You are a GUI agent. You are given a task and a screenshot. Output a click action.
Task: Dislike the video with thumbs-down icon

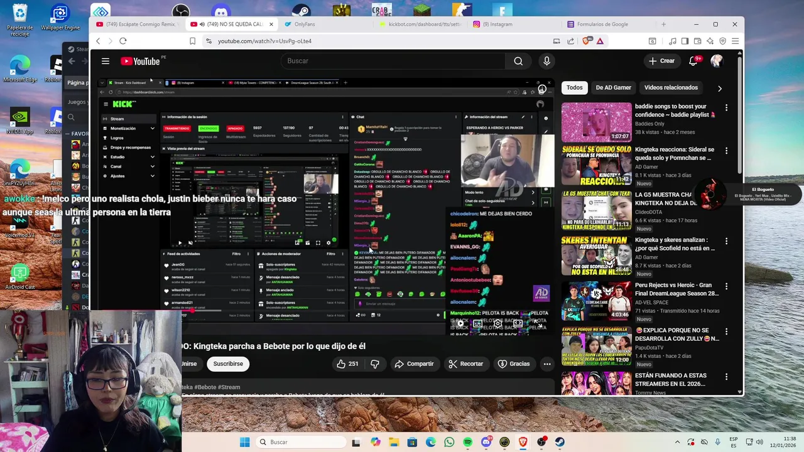click(375, 363)
